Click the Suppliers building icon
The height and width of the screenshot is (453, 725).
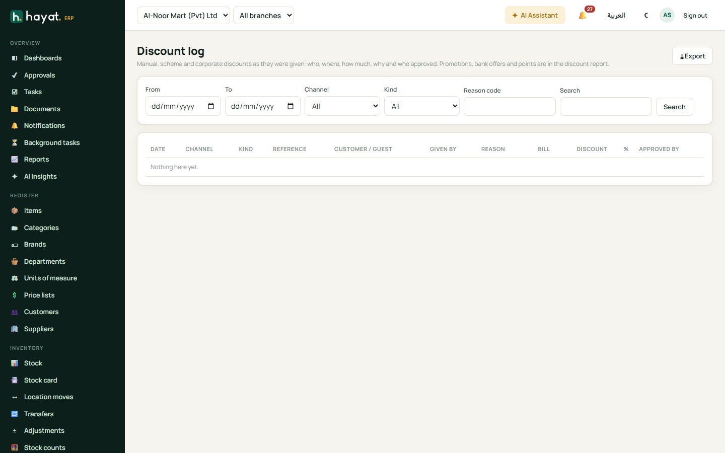(15, 329)
